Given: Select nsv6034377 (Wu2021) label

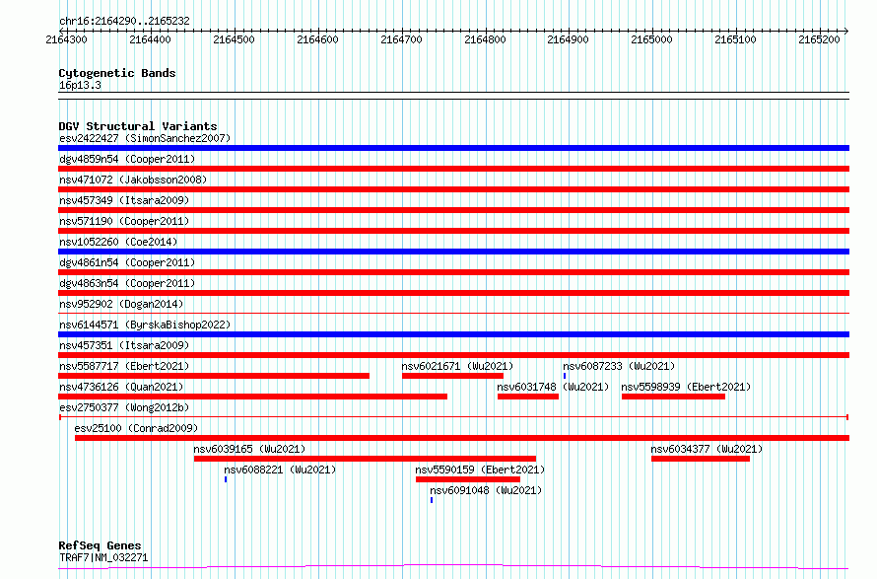Looking at the screenshot, I should tap(707, 449).
